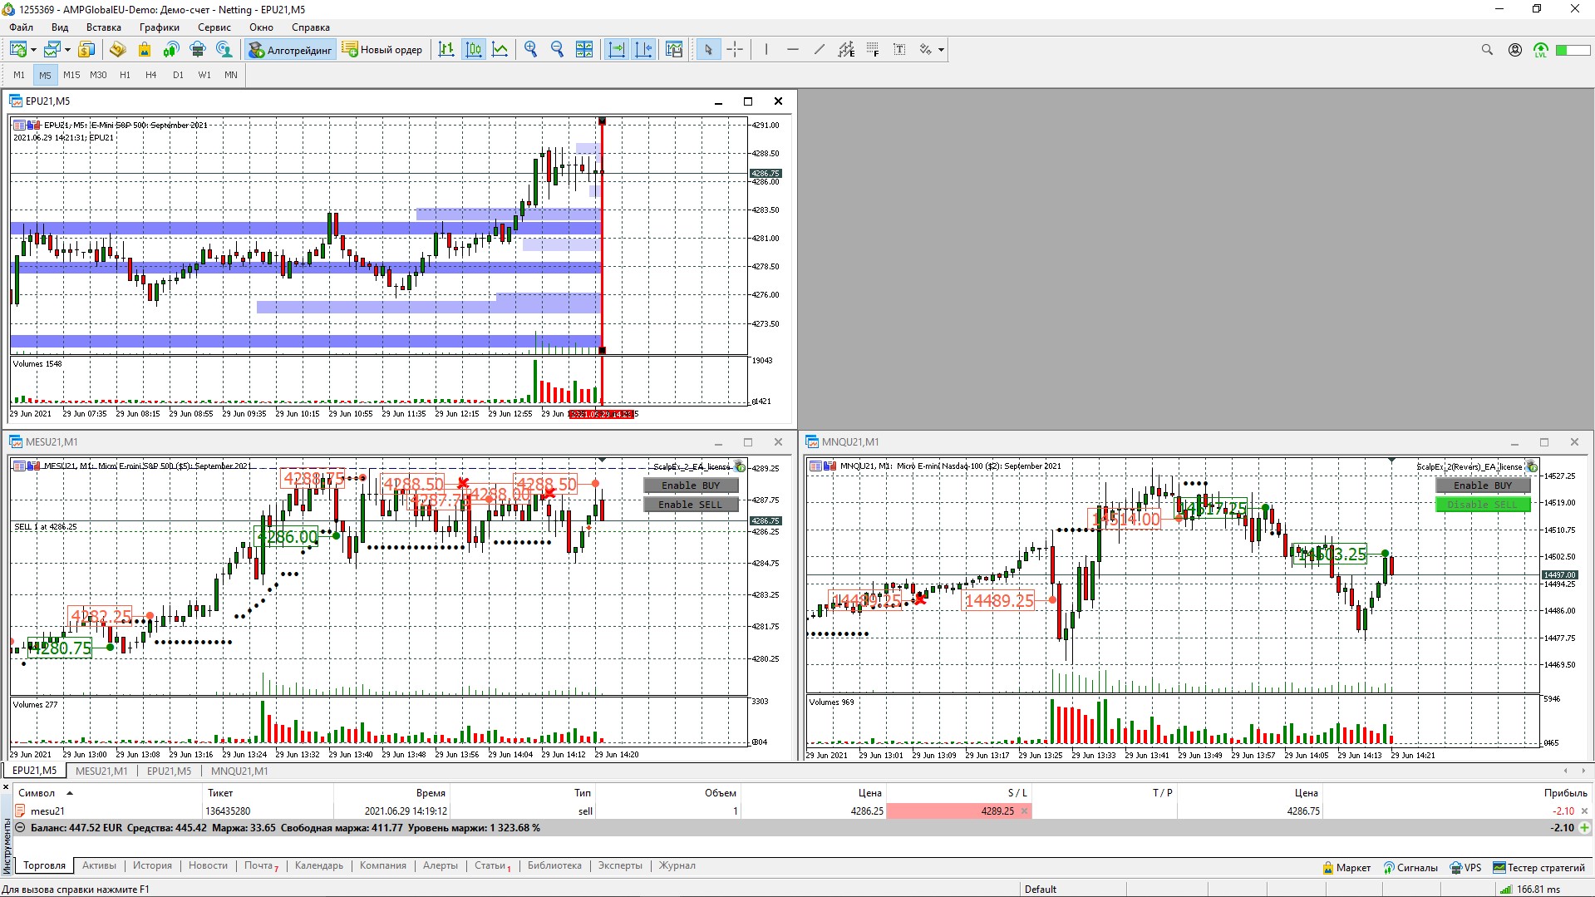Image resolution: width=1595 pixels, height=897 pixels.
Task: Collapse the balance summary row
Action: (x=21, y=828)
